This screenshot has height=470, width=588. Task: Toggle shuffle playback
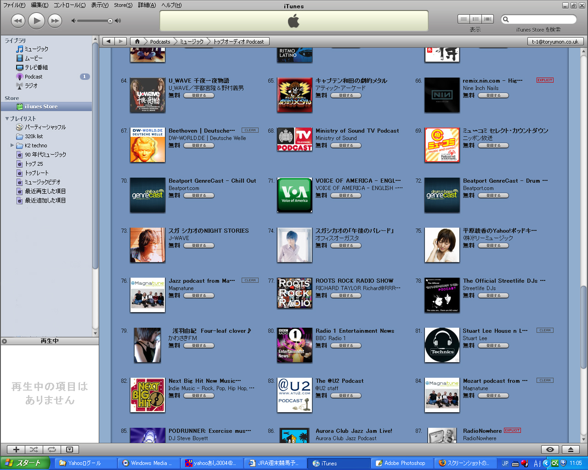click(x=34, y=450)
